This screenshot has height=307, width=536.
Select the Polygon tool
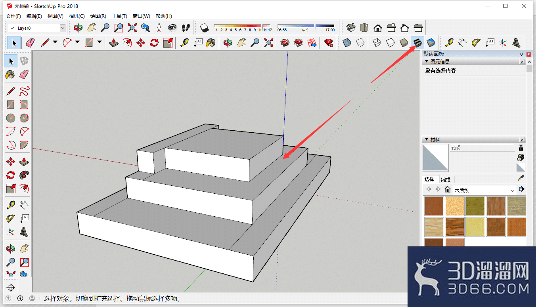[x=24, y=118]
